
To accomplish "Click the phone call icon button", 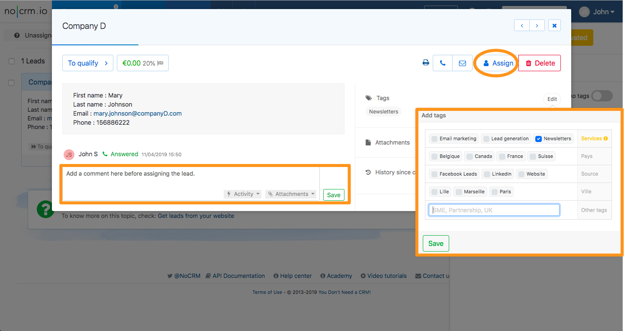I will (443, 63).
